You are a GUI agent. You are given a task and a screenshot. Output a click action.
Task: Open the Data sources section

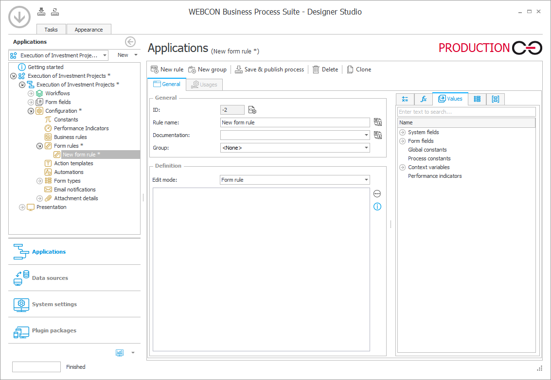click(x=74, y=278)
